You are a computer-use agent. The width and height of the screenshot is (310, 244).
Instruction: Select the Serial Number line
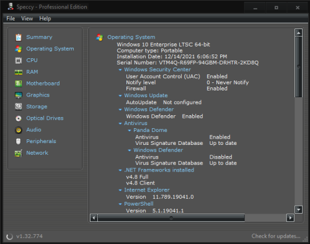tap(188, 63)
